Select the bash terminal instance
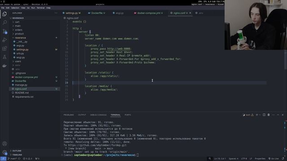The image size is (287, 161). [248, 115]
